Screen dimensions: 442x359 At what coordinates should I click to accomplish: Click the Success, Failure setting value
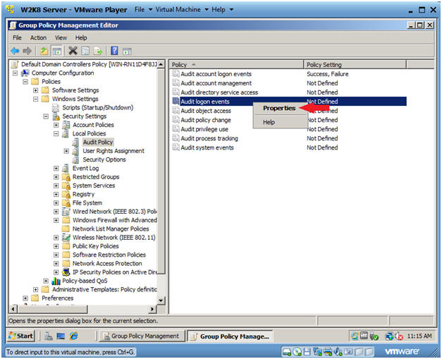pyautogui.click(x=328, y=74)
